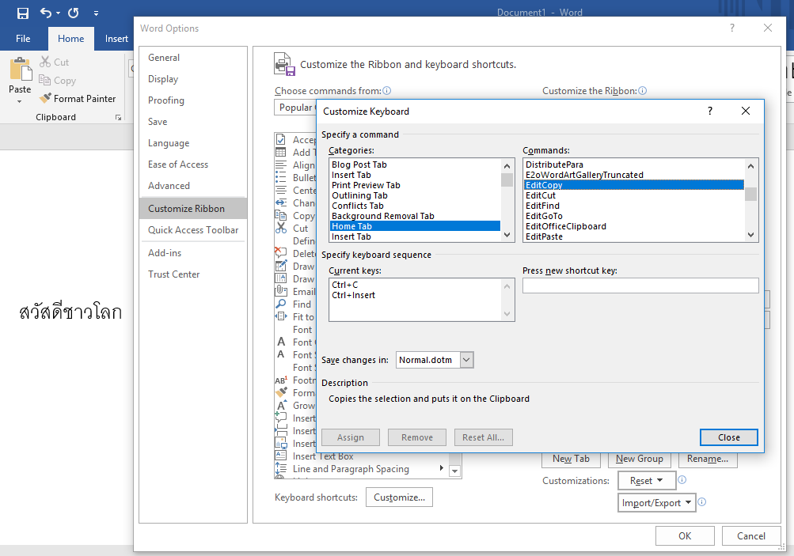This screenshot has height=556, width=794.
Task: Select Ctrl+Insert in Current keys list
Action: (x=354, y=295)
